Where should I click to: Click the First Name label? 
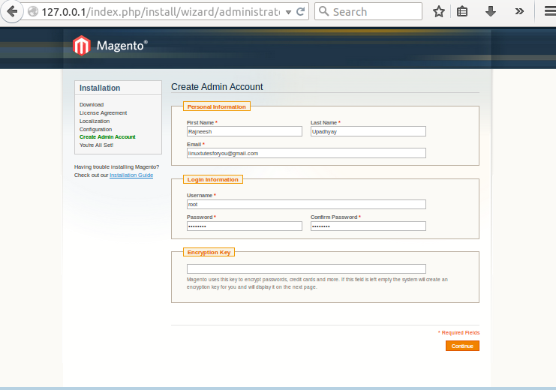click(x=200, y=123)
